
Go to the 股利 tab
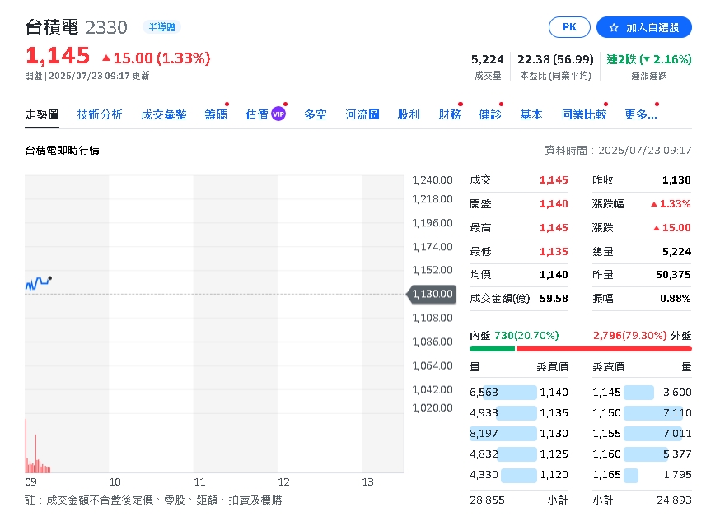(x=409, y=114)
